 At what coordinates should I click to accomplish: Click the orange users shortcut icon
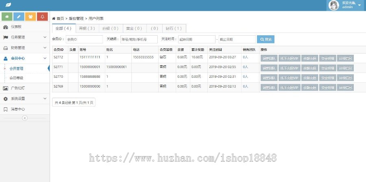click(30, 17)
